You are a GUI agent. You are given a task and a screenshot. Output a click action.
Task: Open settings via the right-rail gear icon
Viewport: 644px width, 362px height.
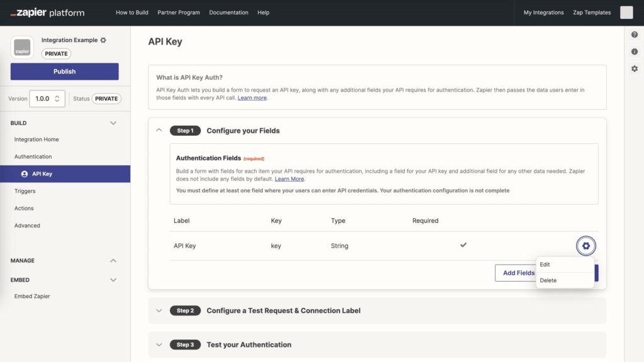tap(634, 69)
